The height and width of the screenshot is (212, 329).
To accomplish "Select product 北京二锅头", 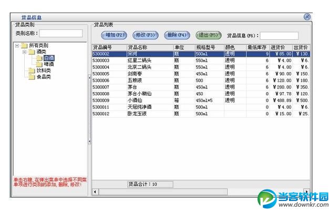I will pyautogui.click(x=139, y=67).
